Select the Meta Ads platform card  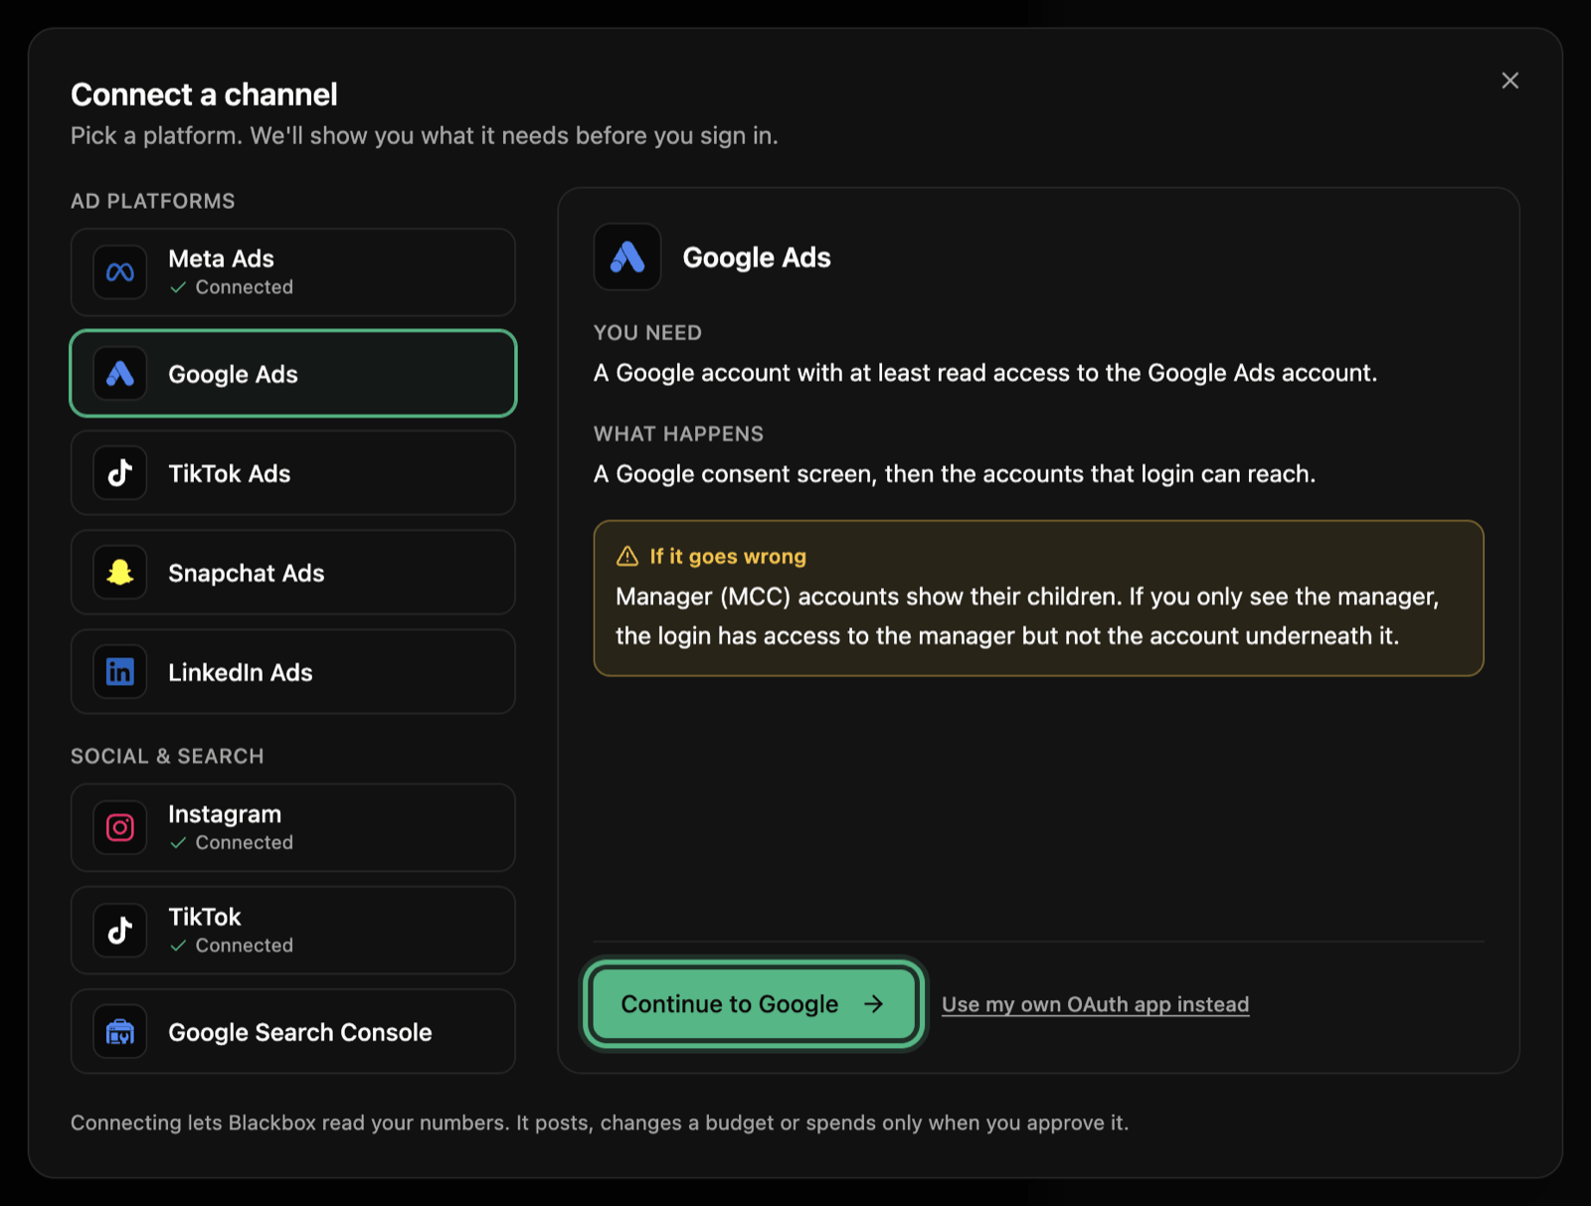tap(293, 272)
